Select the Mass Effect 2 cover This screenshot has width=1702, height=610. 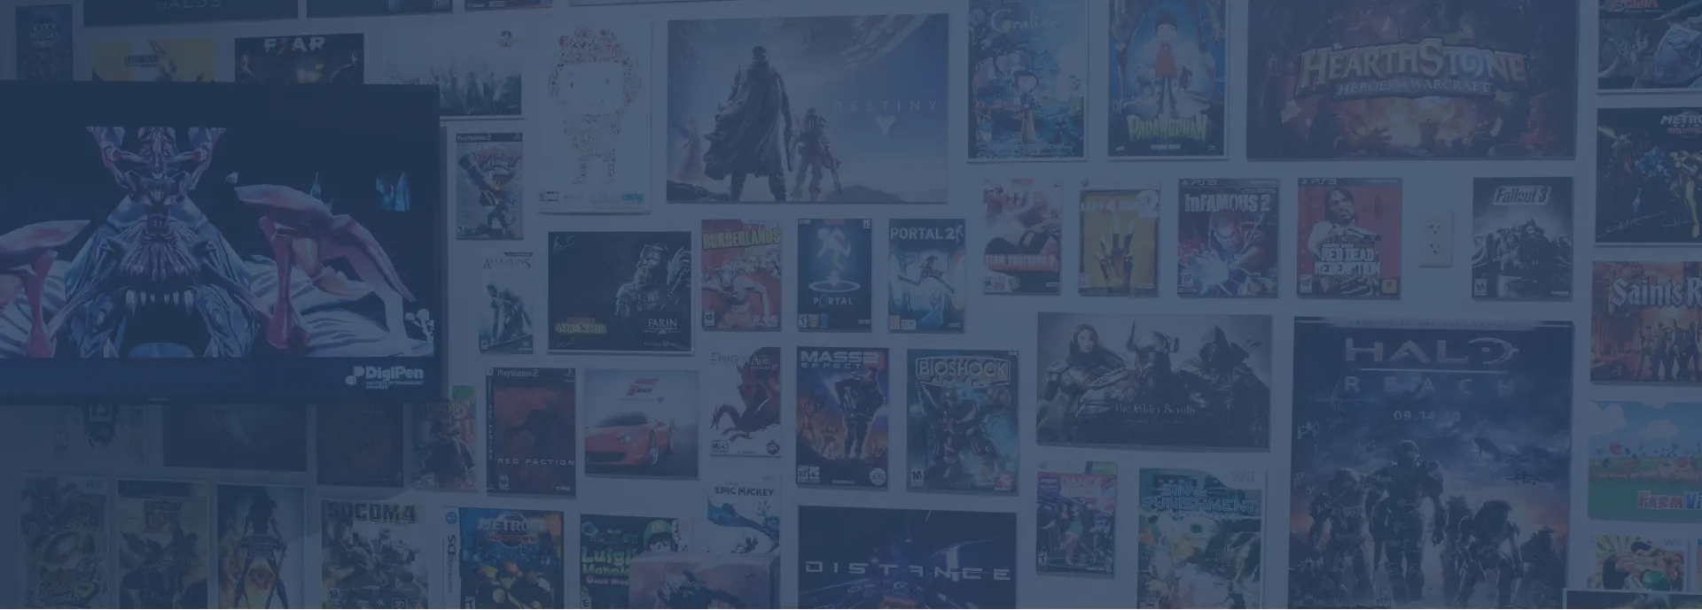841,417
